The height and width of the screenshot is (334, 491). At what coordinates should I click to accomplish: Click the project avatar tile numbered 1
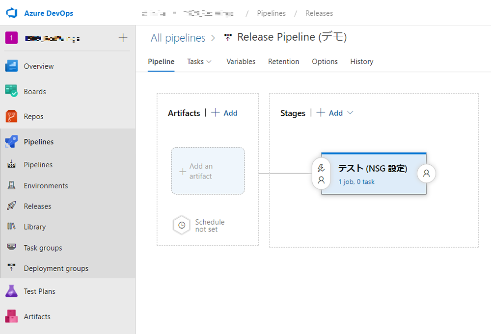tap(12, 38)
